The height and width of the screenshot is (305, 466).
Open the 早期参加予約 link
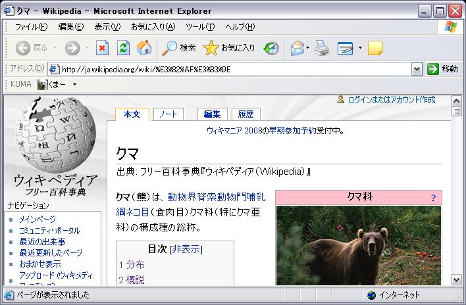tap(292, 131)
